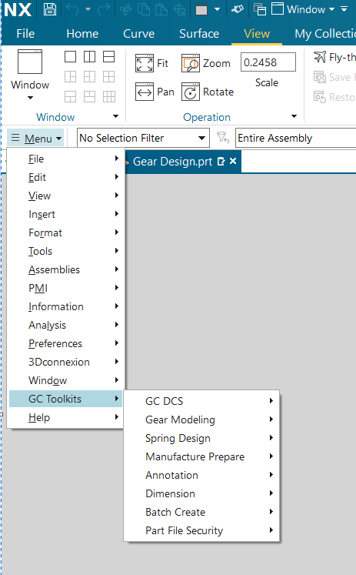Image resolution: width=356 pixels, height=575 pixels.
Task: Open the PMI submenu
Action: coord(66,288)
